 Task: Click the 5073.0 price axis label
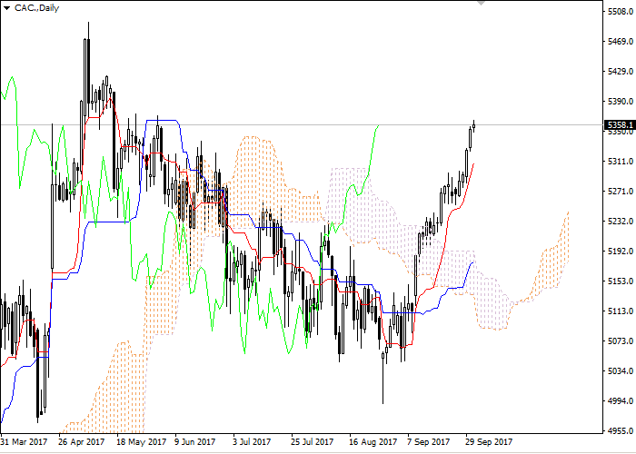click(x=621, y=340)
